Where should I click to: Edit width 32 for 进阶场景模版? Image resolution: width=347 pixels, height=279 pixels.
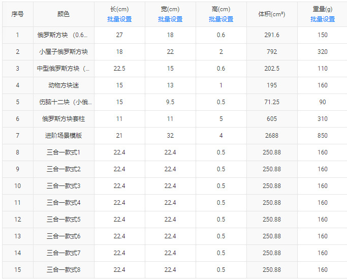click(x=170, y=136)
